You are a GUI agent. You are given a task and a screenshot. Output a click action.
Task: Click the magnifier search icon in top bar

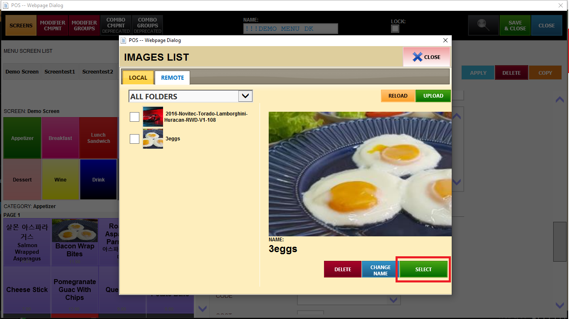(483, 25)
